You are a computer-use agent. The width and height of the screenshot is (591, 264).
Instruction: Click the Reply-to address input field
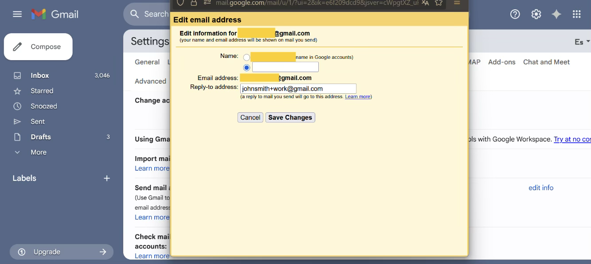298,88
